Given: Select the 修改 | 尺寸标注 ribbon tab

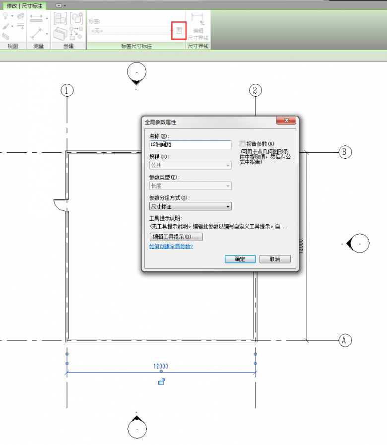Looking at the screenshot, I should coord(24,5).
